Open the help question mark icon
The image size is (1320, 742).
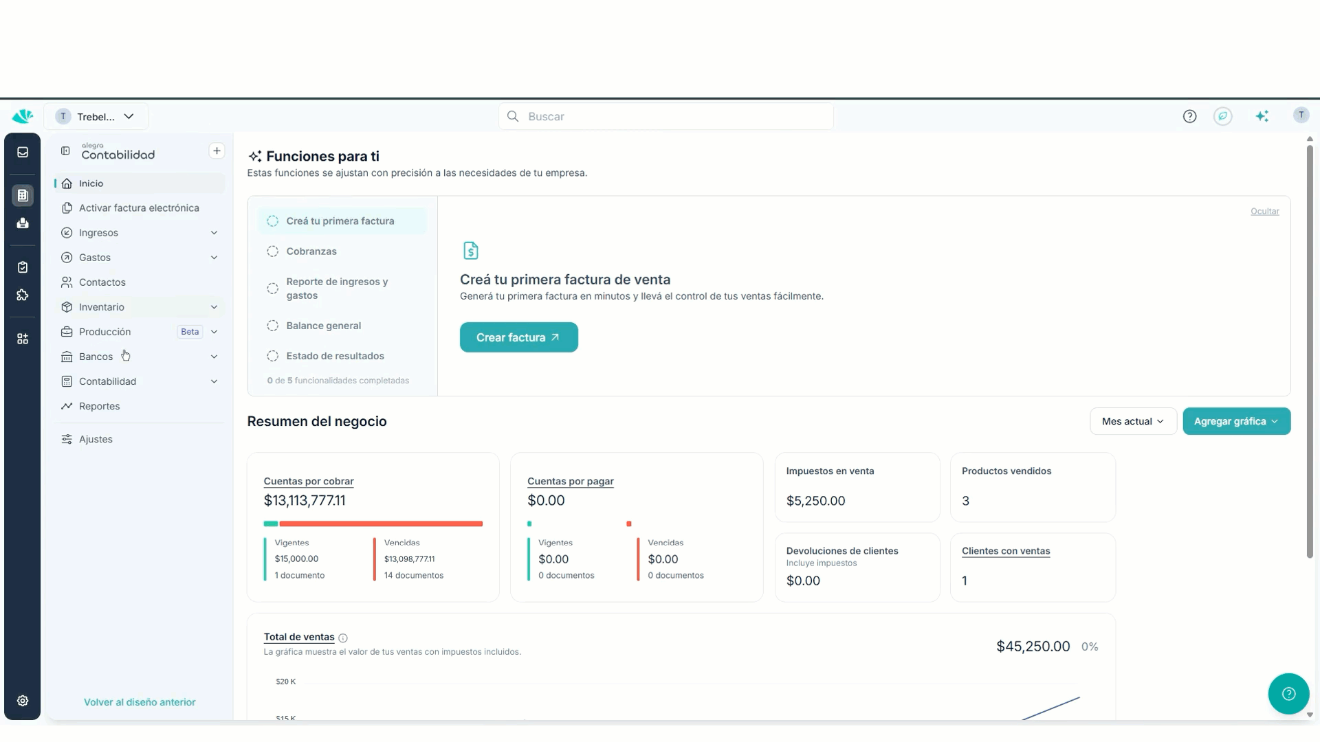point(1189,116)
